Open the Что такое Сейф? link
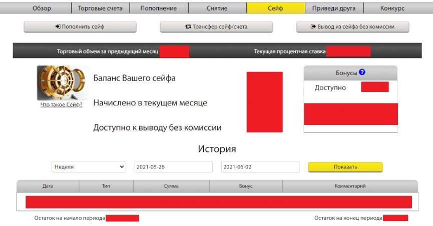Viewport: 433px width, 226px height. click(x=61, y=104)
